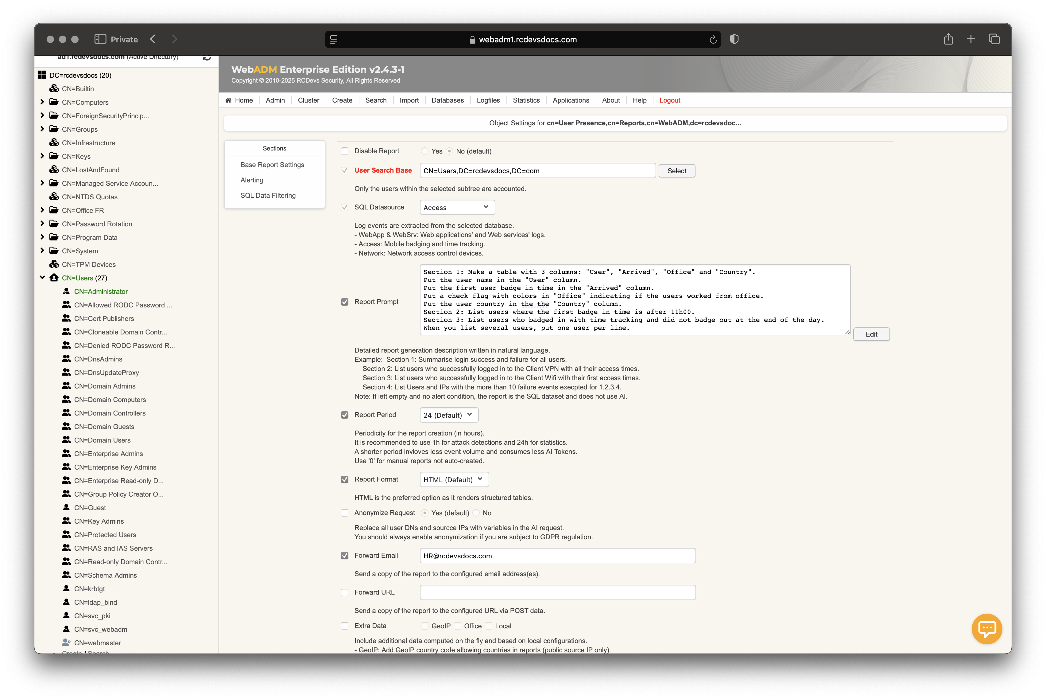Viewport: 1046px width, 699px height.
Task: Click into the Report Prompt text area
Action: [635, 299]
